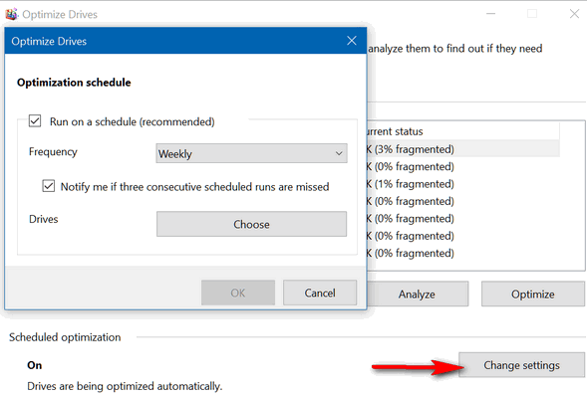Select the drive row showing 3% fragmented
587x399 pixels.
pyautogui.click(x=463, y=149)
